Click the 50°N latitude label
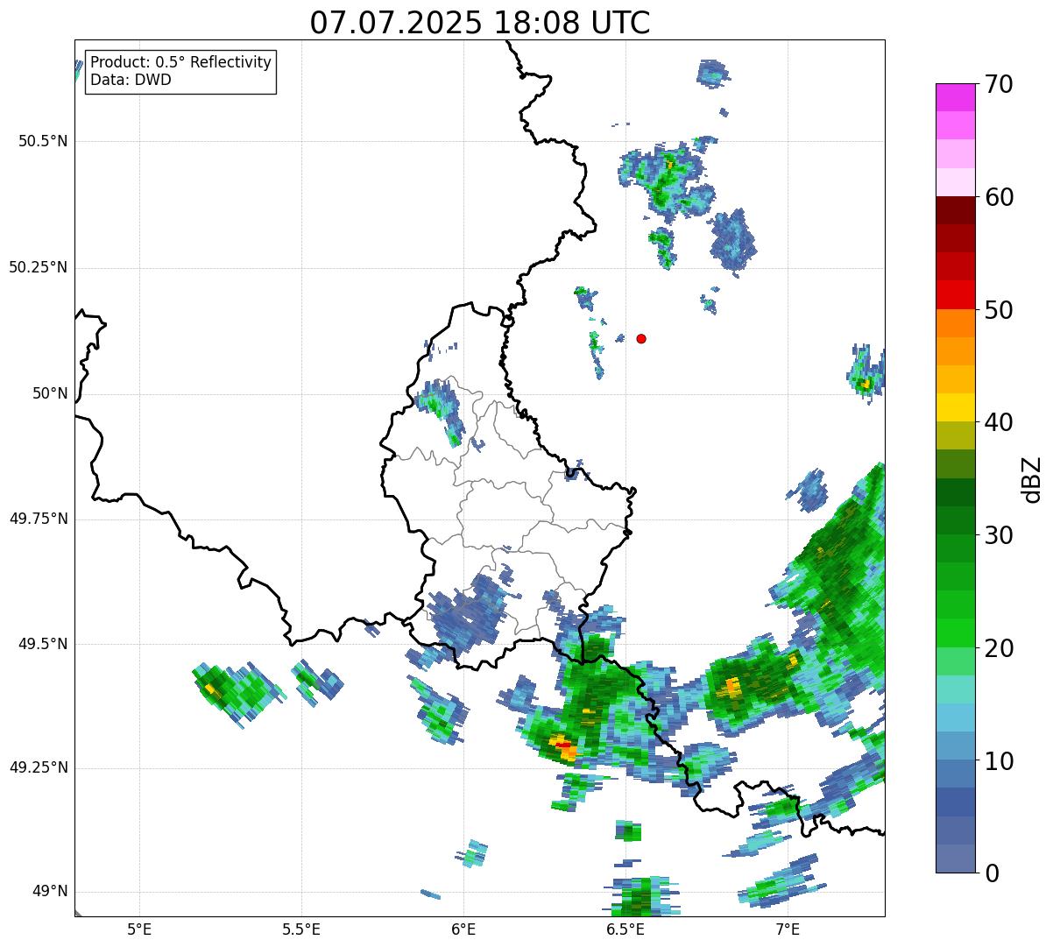The image size is (1053, 947). (50, 393)
